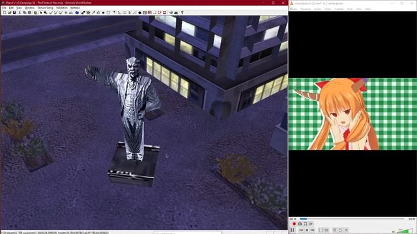Open the Validation menu

62,8
